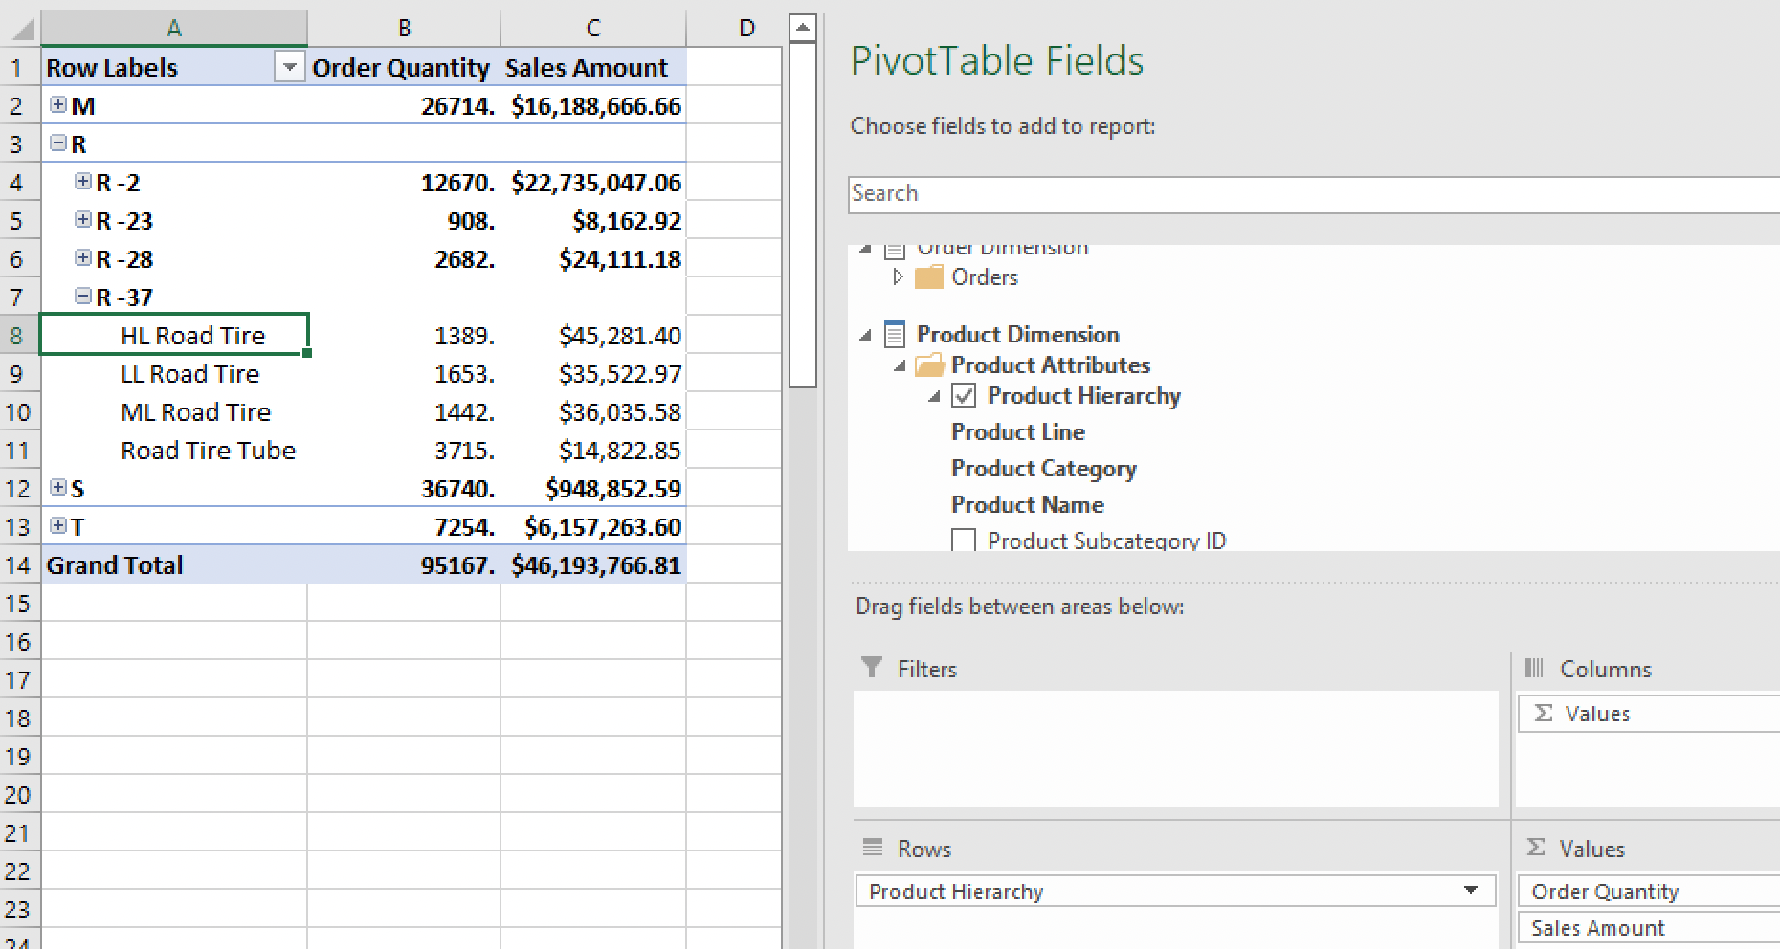The width and height of the screenshot is (1780, 949).
Task: Expand the R -2 category row
Action: tap(83, 182)
